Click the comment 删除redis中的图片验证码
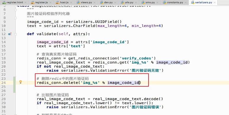The height and width of the screenshot is (115, 229). (63, 79)
